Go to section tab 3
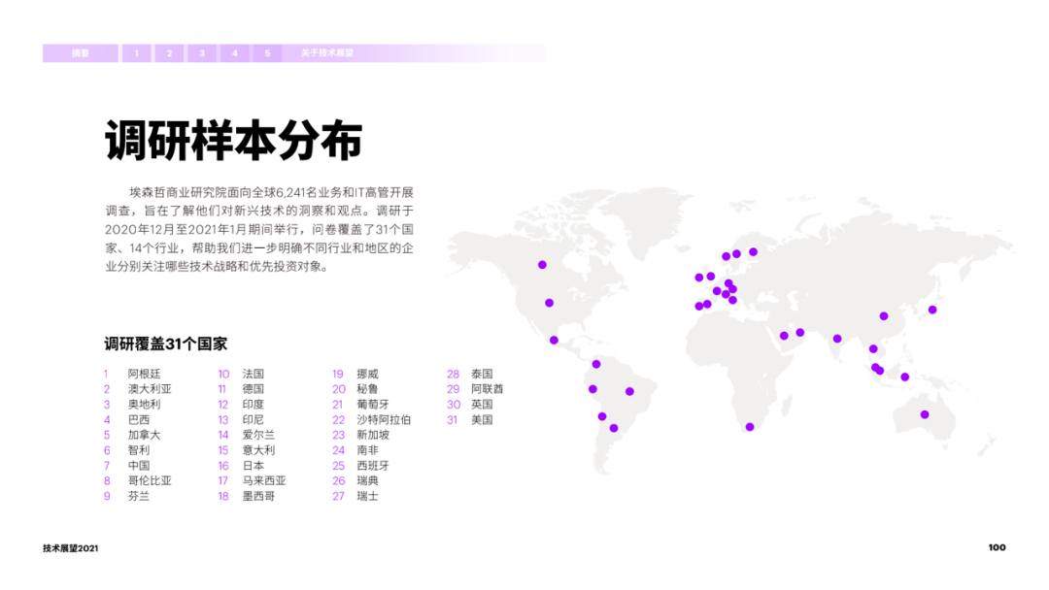Screen dimensions: 1049x590 202,53
